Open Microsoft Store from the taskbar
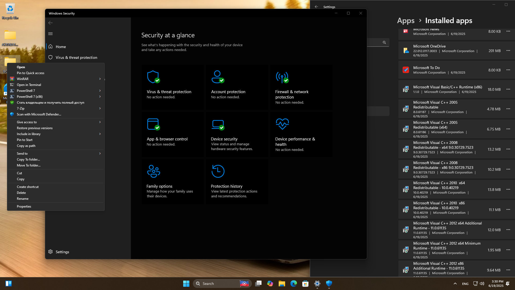 (306, 284)
